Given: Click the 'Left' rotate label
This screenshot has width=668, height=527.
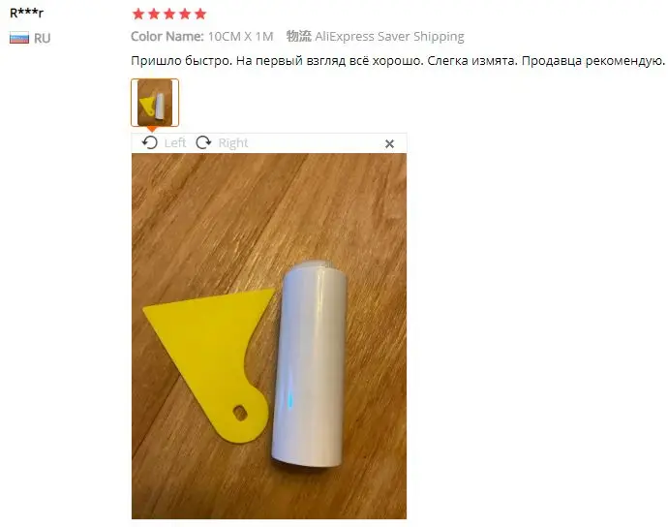Looking at the screenshot, I should point(175,142).
